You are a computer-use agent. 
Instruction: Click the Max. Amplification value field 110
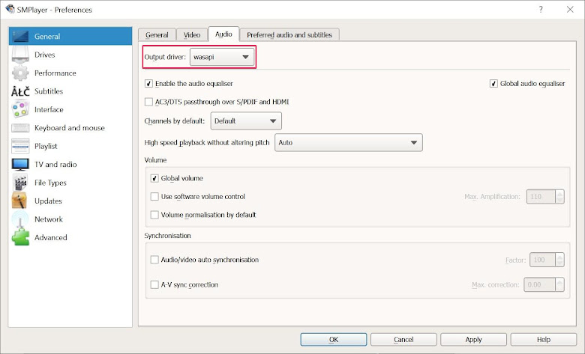(541, 197)
